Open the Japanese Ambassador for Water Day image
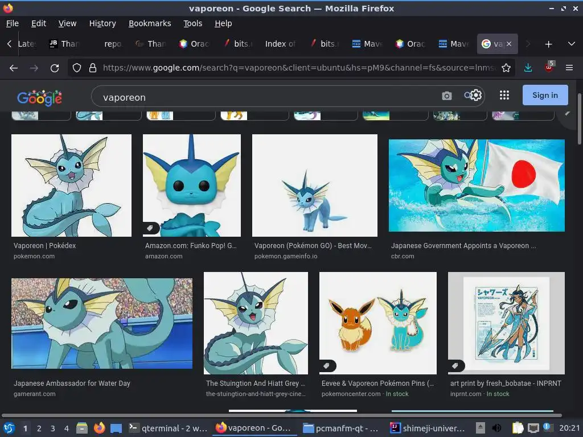 pyautogui.click(x=102, y=323)
